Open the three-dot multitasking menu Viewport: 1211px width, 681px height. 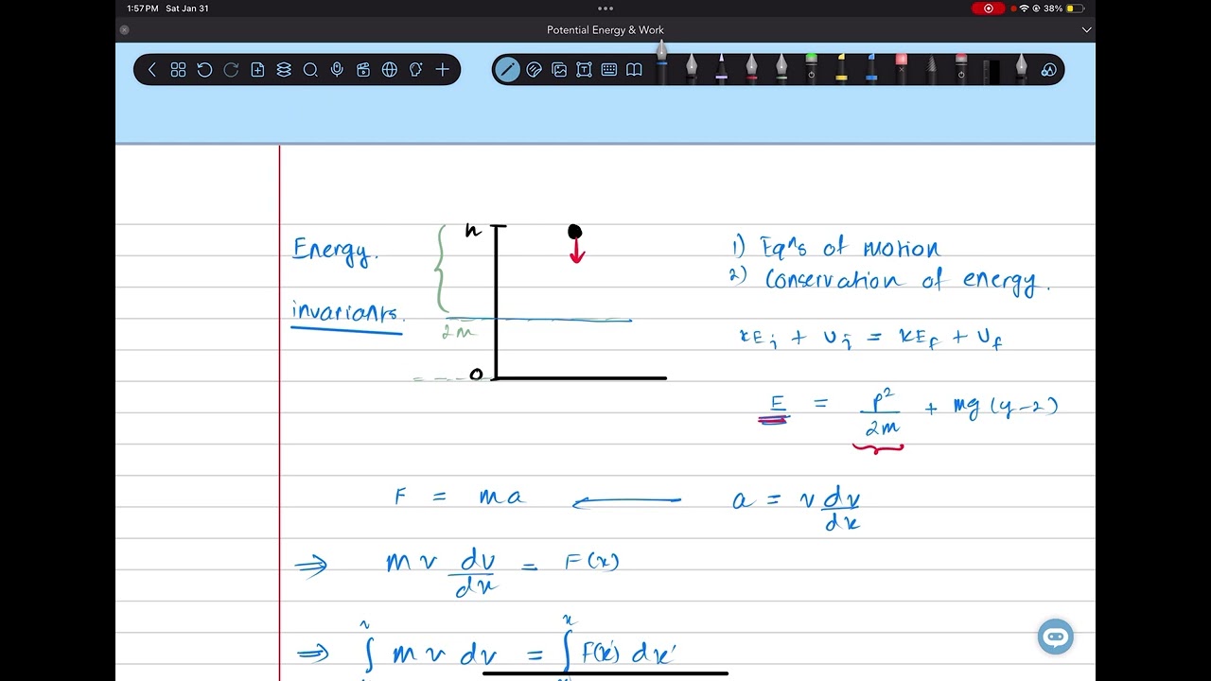coord(605,9)
